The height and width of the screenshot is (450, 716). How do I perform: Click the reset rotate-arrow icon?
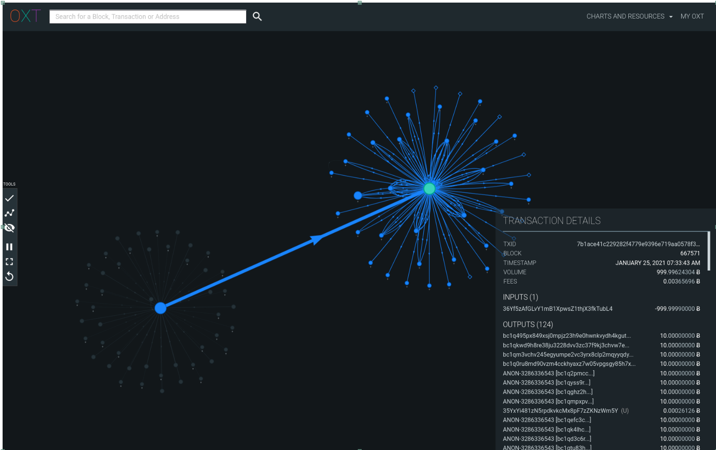coord(10,277)
